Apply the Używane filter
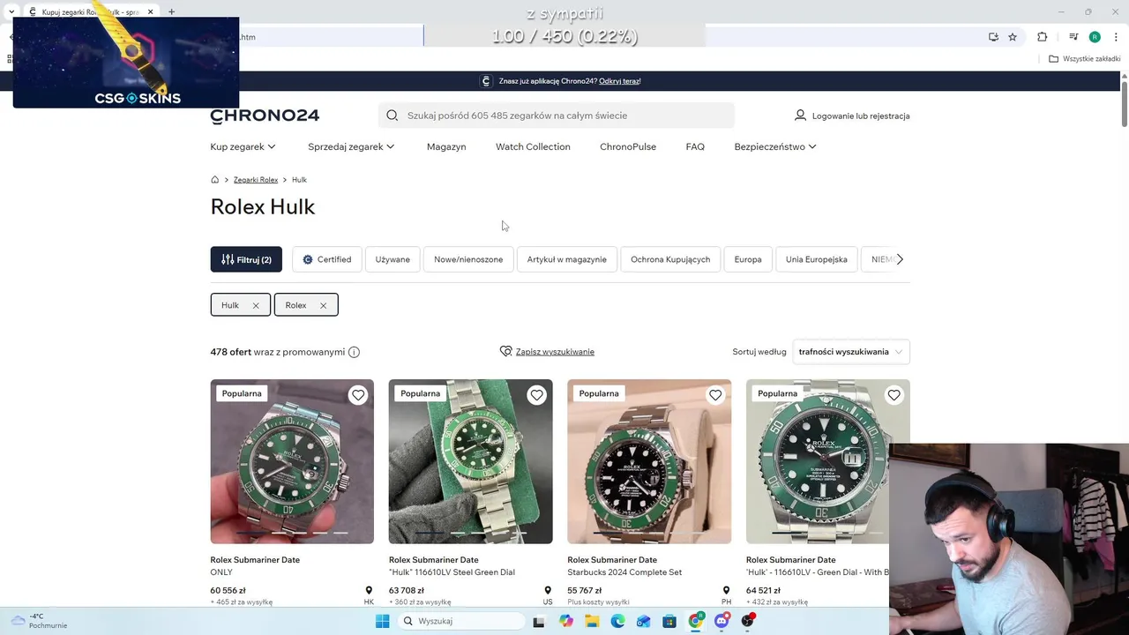Screen dimensions: 1129x635 click(393, 259)
